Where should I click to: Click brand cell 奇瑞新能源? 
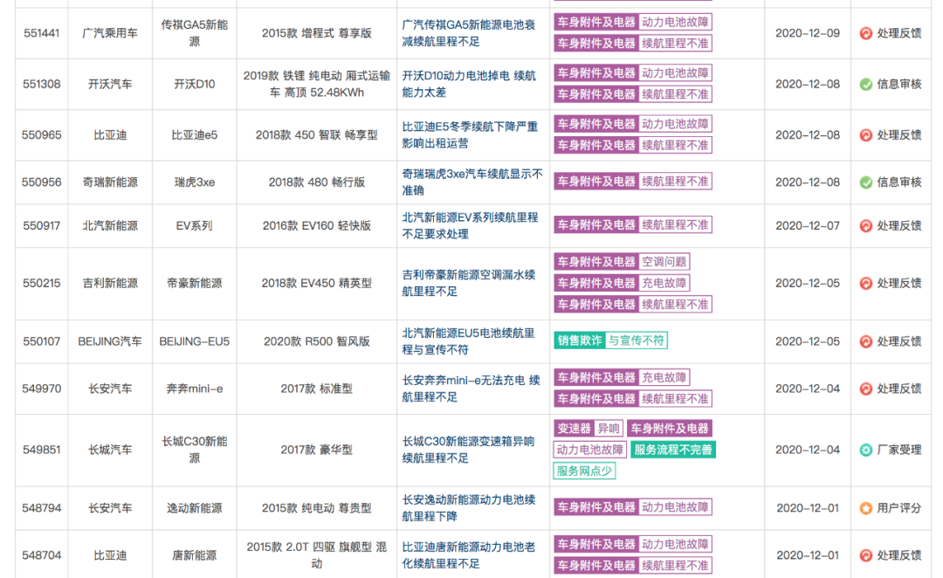coord(110,182)
